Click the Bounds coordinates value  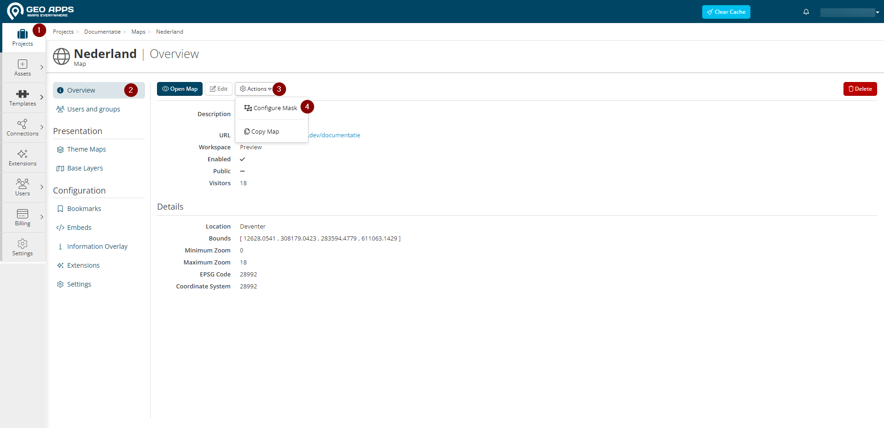click(320, 238)
